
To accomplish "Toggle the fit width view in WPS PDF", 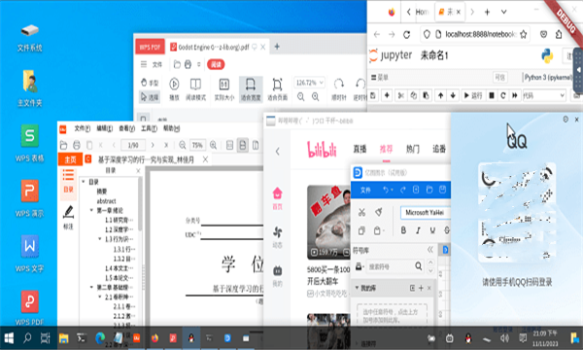I will tap(251, 89).
